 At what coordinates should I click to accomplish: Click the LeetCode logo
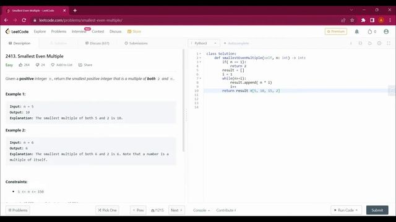coord(17,31)
